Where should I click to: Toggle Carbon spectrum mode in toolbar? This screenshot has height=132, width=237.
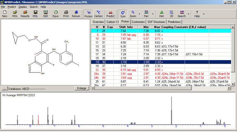pyautogui.click(x=98, y=13)
